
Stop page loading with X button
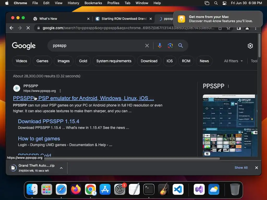[x=28, y=28]
